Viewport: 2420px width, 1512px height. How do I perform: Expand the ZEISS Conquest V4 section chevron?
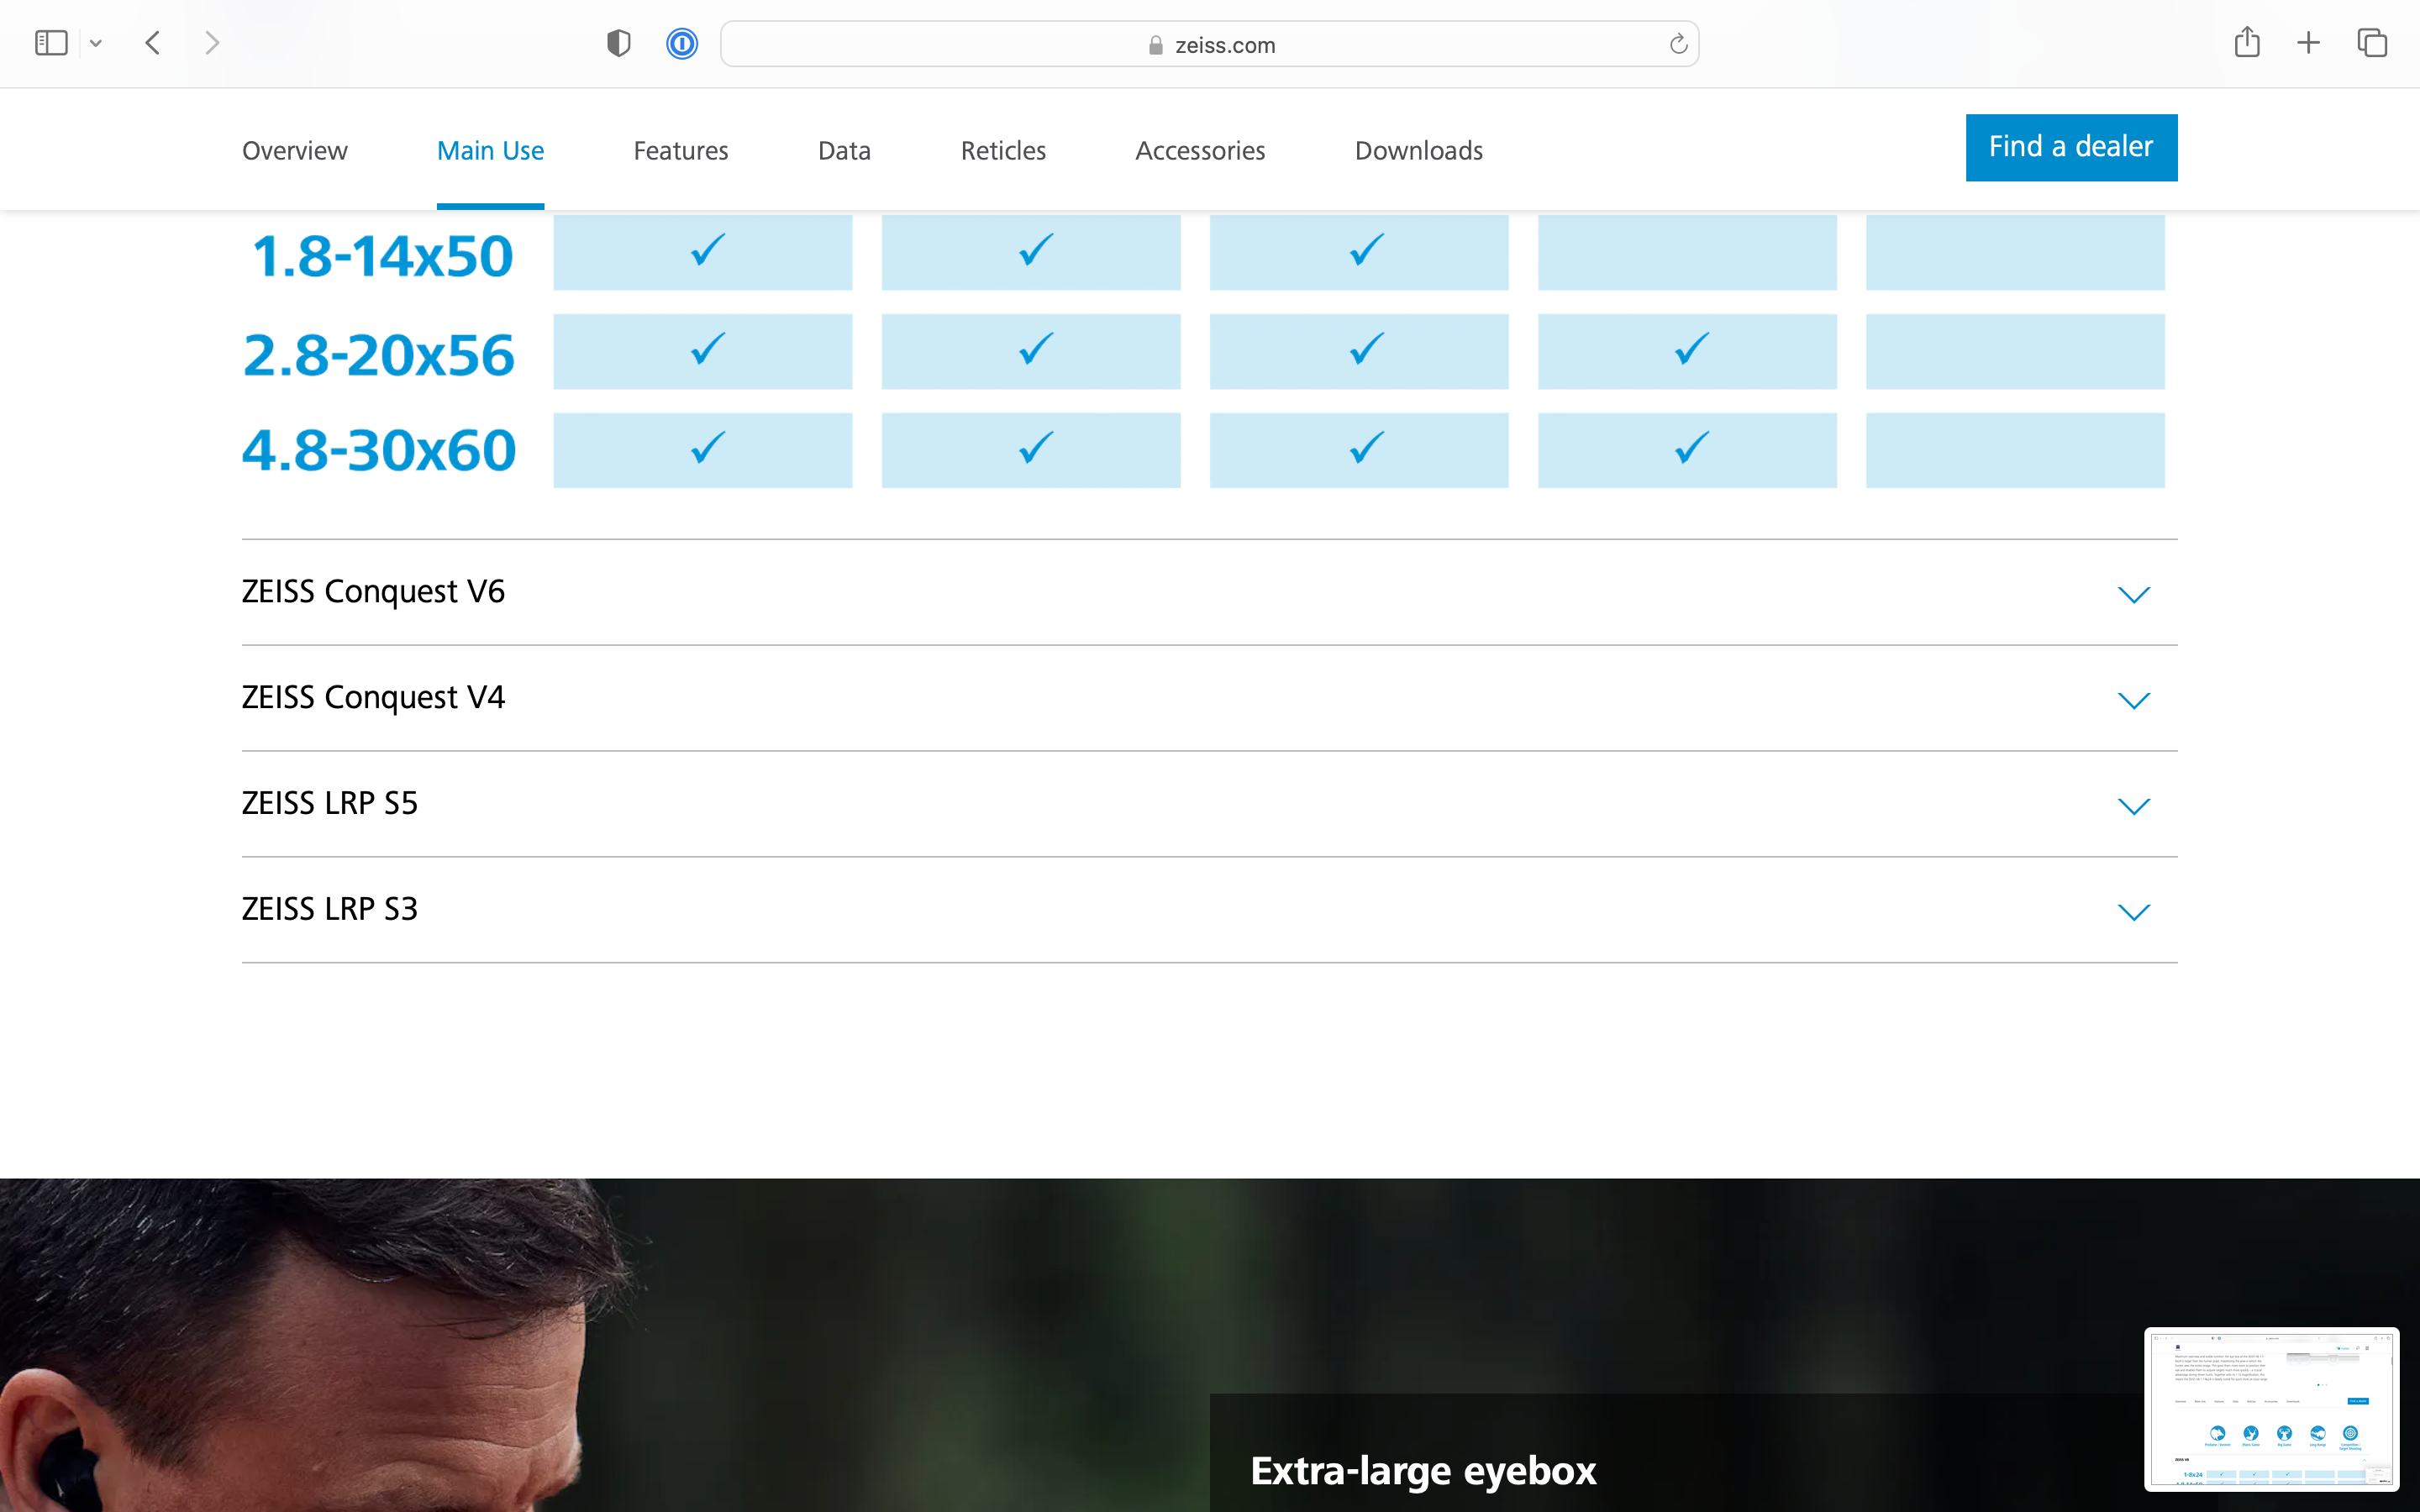[x=2134, y=700]
